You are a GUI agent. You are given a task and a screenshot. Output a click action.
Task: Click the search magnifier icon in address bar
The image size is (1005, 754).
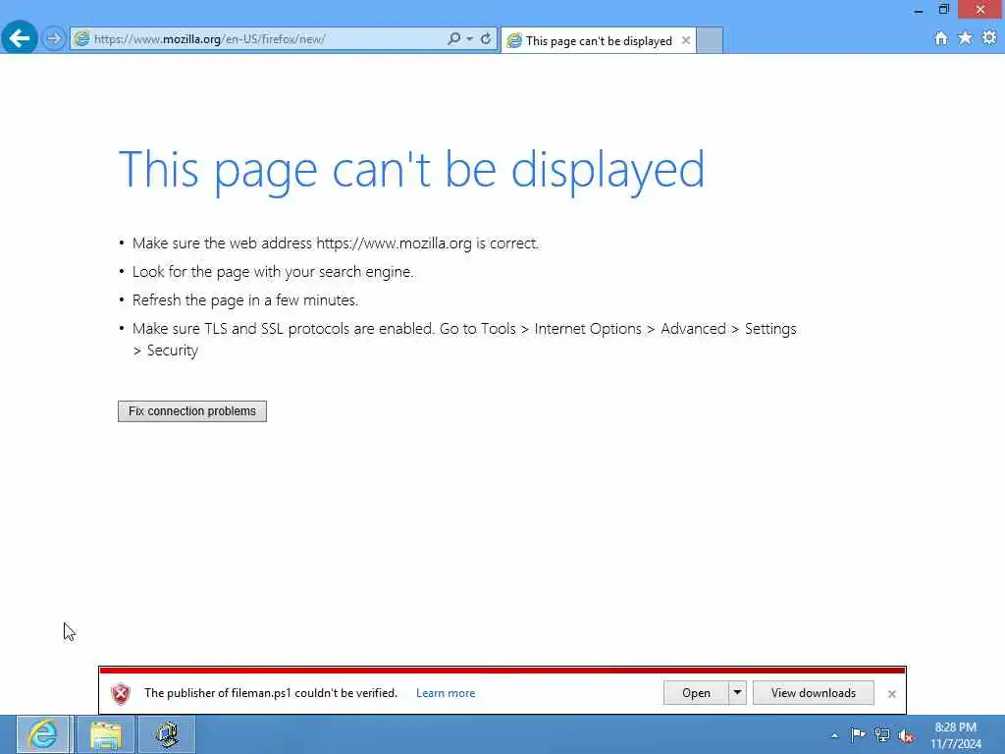453,38
